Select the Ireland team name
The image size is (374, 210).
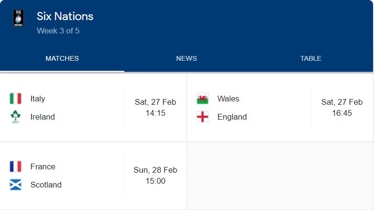[43, 117]
